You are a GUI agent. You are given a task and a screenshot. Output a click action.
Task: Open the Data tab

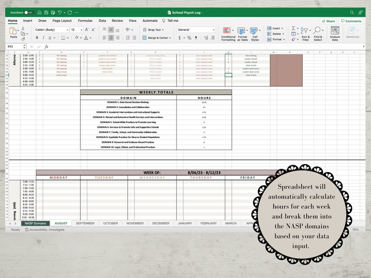[x=102, y=21]
